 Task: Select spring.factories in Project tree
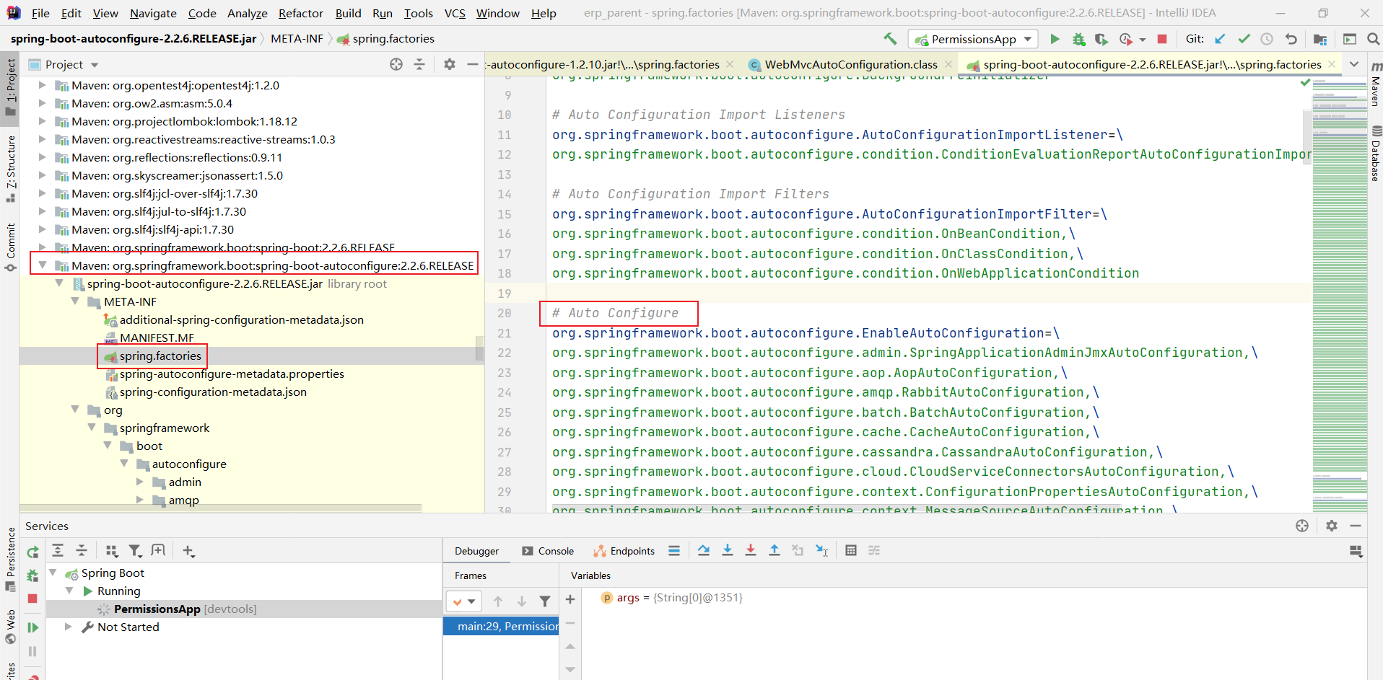(x=160, y=356)
